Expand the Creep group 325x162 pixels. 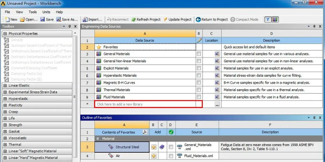tap(5, 112)
